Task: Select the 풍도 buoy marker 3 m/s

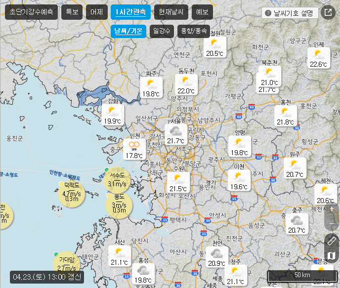Action: [x=119, y=206]
